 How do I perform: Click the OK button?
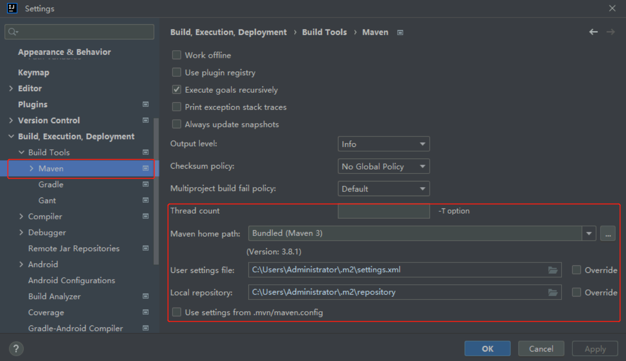pyautogui.click(x=488, y=349)
